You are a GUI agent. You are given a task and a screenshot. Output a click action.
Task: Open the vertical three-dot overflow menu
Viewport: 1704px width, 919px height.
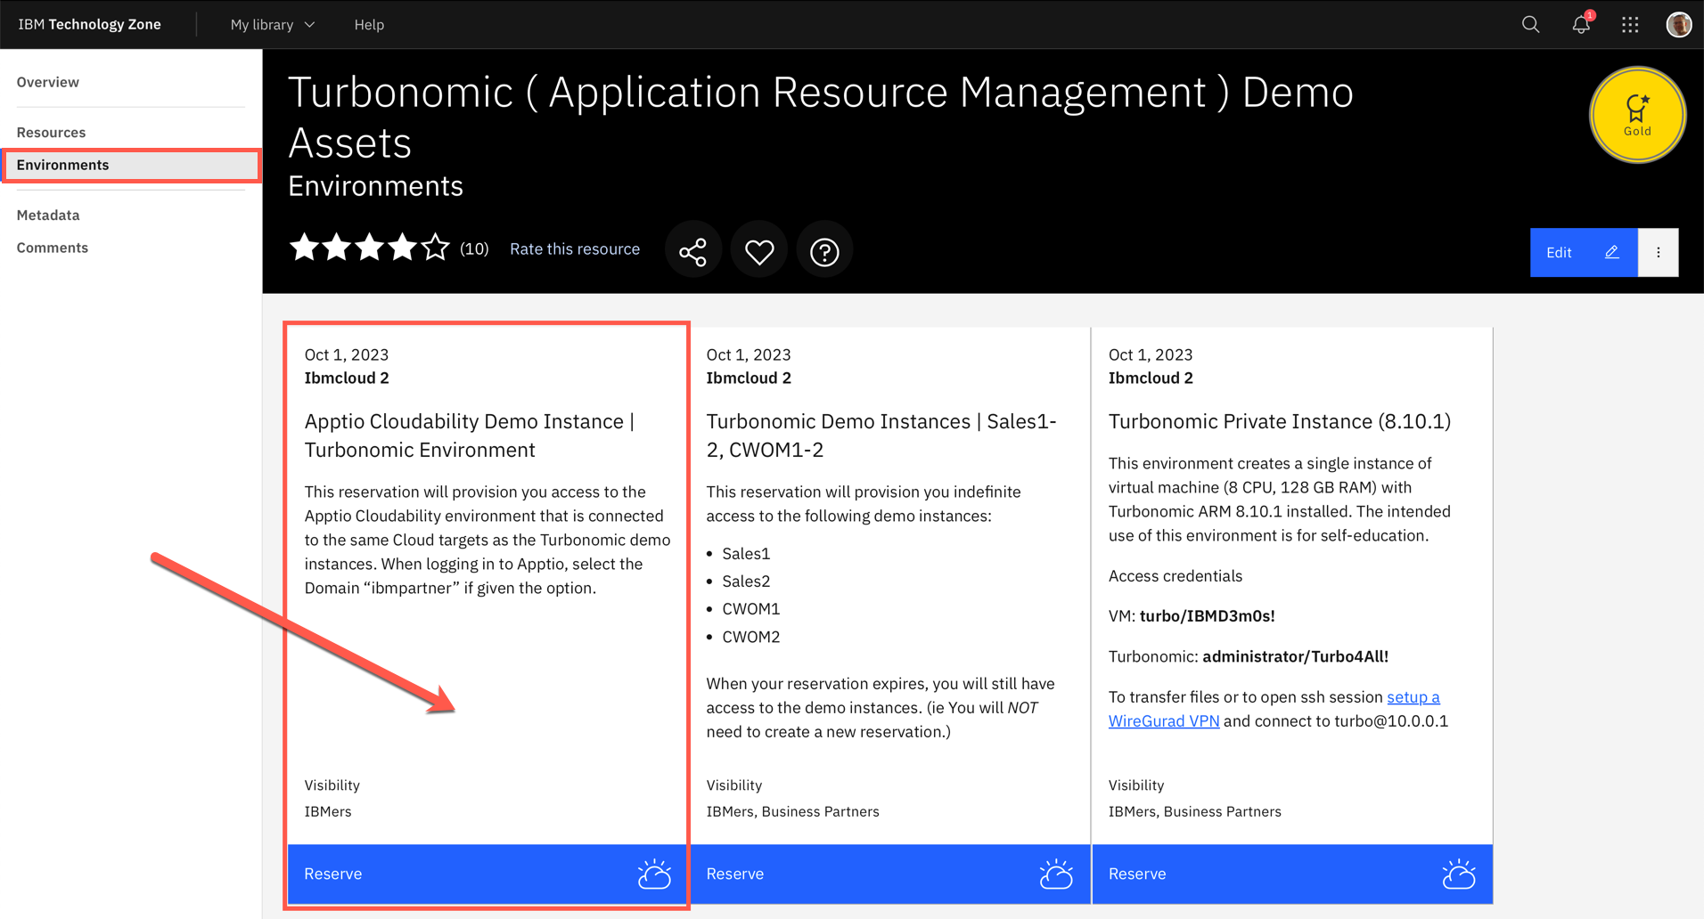1659,252
